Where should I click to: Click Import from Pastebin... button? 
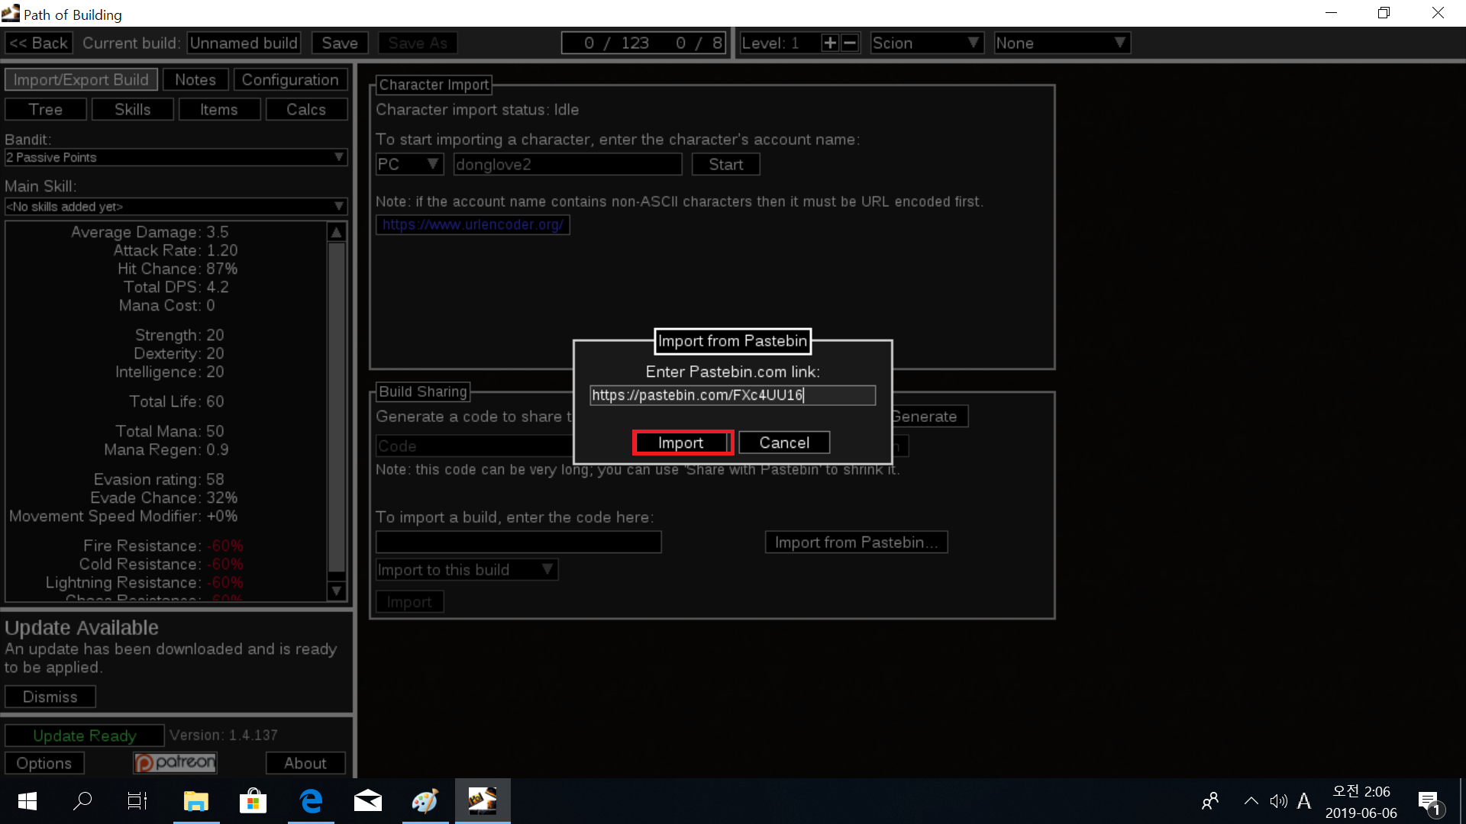856,542
